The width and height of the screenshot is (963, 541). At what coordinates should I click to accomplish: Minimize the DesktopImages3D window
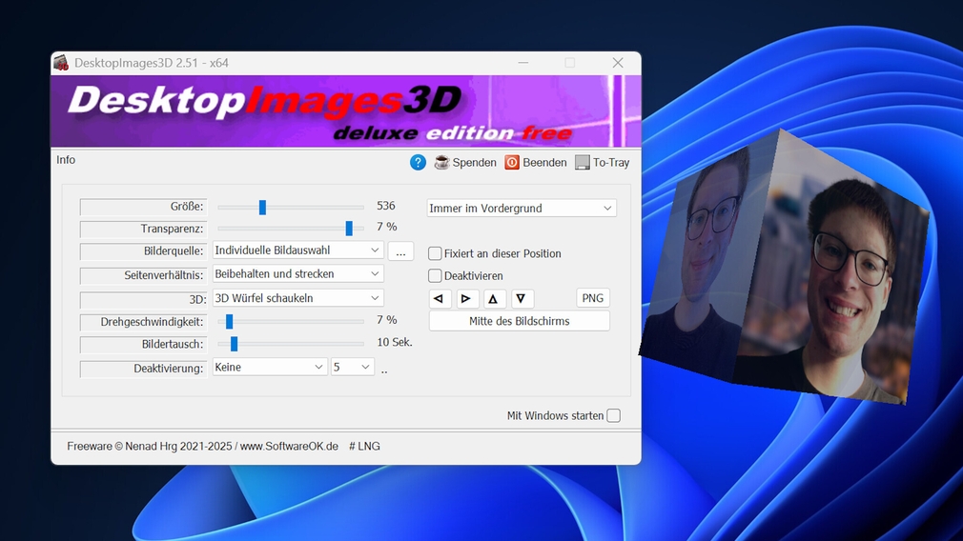click(523, 63)
